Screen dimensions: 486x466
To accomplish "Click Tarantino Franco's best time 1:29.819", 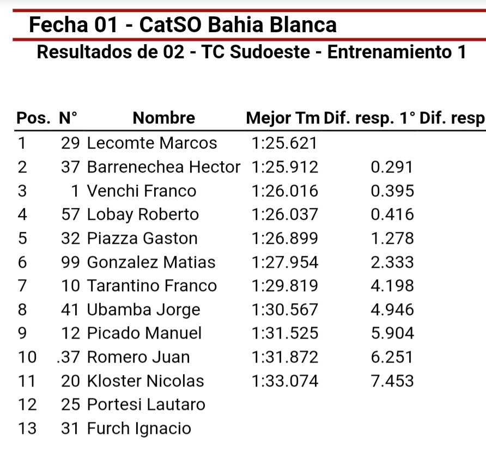I will 284,286.
